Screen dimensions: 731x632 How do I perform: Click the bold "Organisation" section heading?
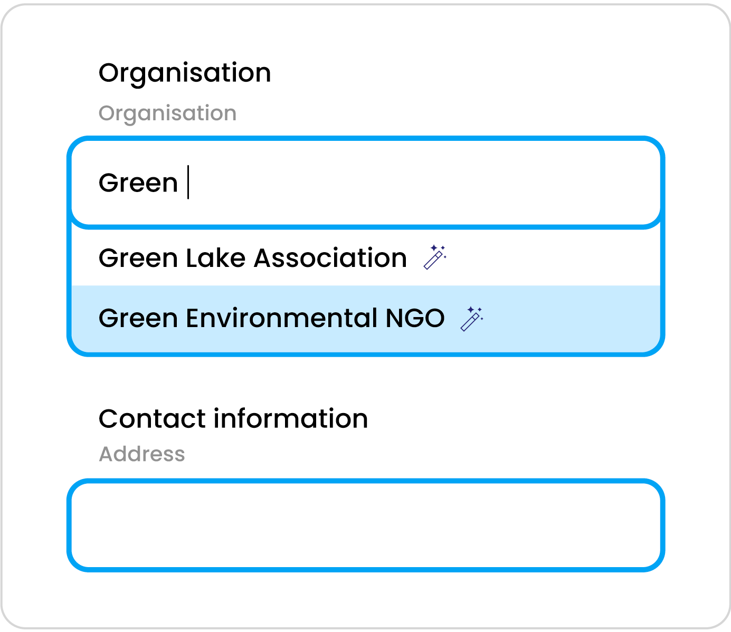coord(185,73)
